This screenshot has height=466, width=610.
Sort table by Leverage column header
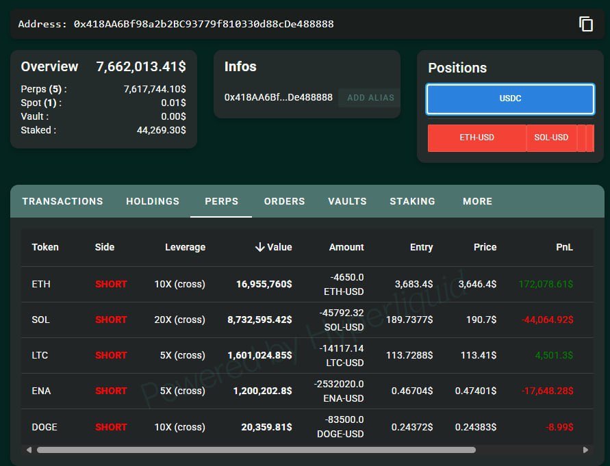[x=185, y=247]
